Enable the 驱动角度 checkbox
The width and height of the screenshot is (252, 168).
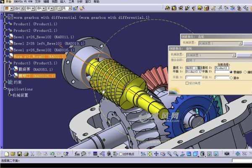(186, 83)
